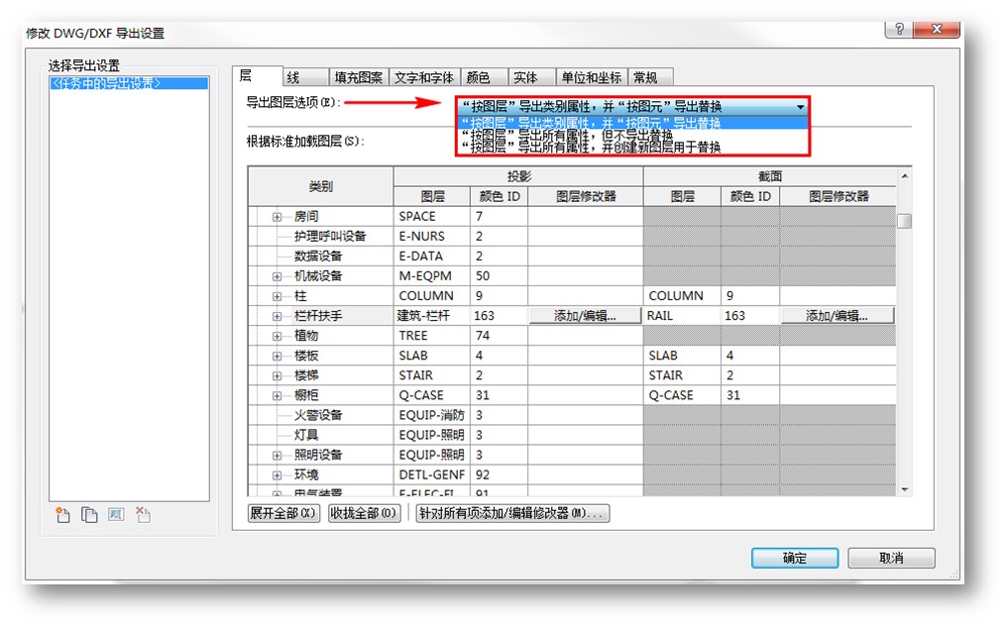
Task: Click the 类别 column header
Action: coord(320,186)
